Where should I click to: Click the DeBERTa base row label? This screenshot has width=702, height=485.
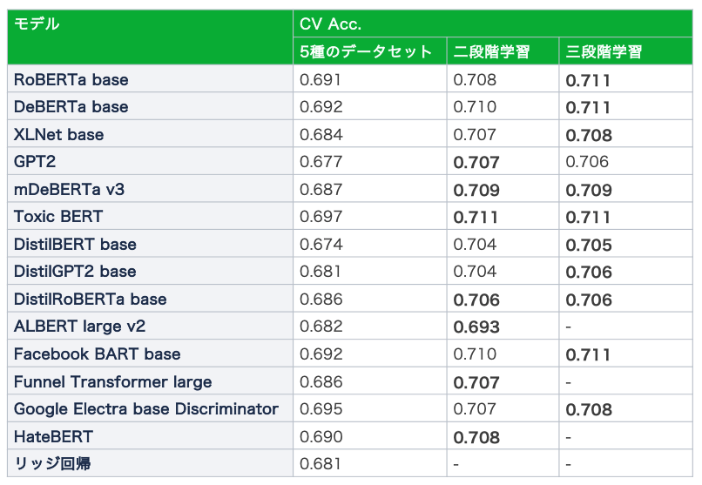click(71, 106)
